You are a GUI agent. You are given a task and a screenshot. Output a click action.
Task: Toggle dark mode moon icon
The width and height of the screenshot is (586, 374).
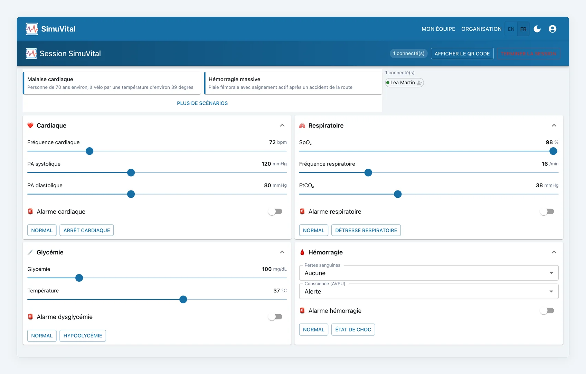tap(537, 29)
